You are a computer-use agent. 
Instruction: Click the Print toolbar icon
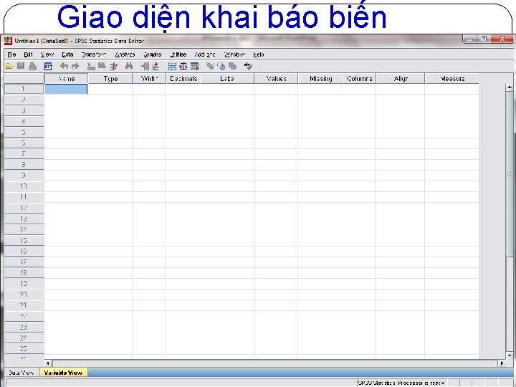pos(32,67)
